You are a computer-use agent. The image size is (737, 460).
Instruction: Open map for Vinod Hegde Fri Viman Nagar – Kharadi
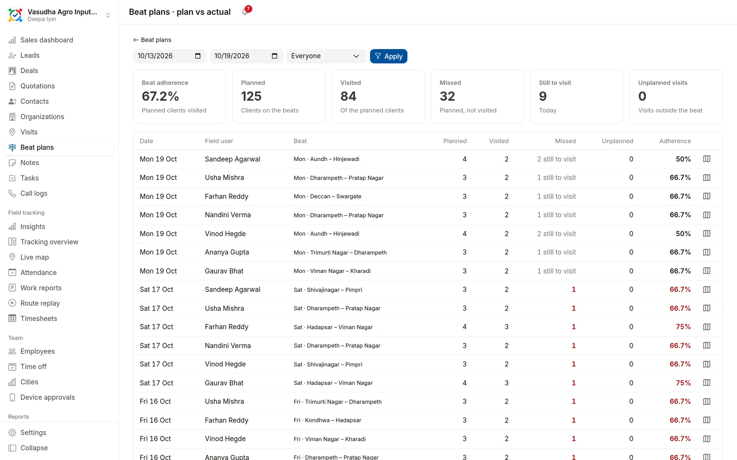point(707,439)
